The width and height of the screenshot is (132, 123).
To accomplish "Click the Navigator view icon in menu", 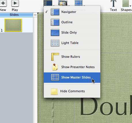I will [x=55, y=12].
